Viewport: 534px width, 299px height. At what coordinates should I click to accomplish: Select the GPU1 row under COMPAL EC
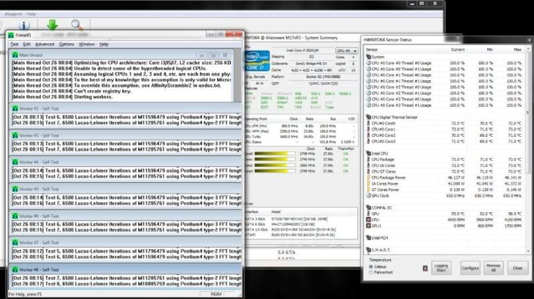tap(444, 226)
